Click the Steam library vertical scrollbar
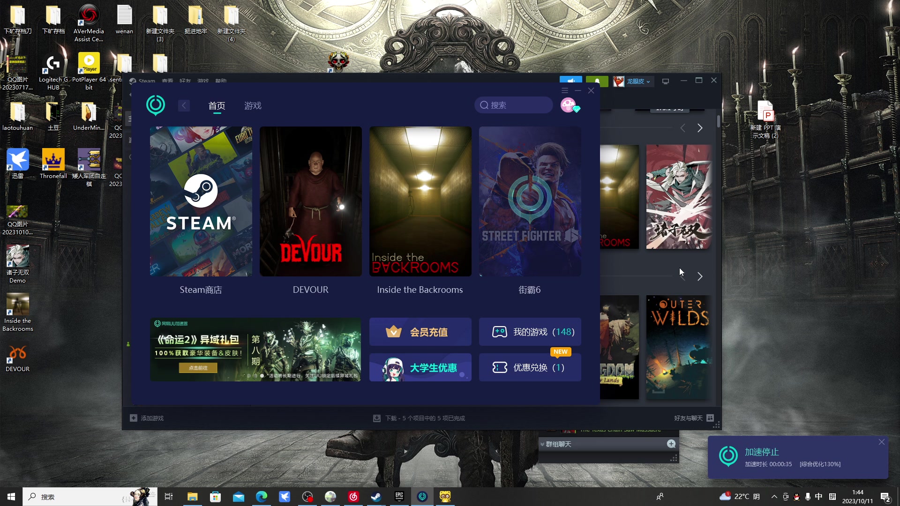This screenshot has height=506, width=900. tap(718, 121)
